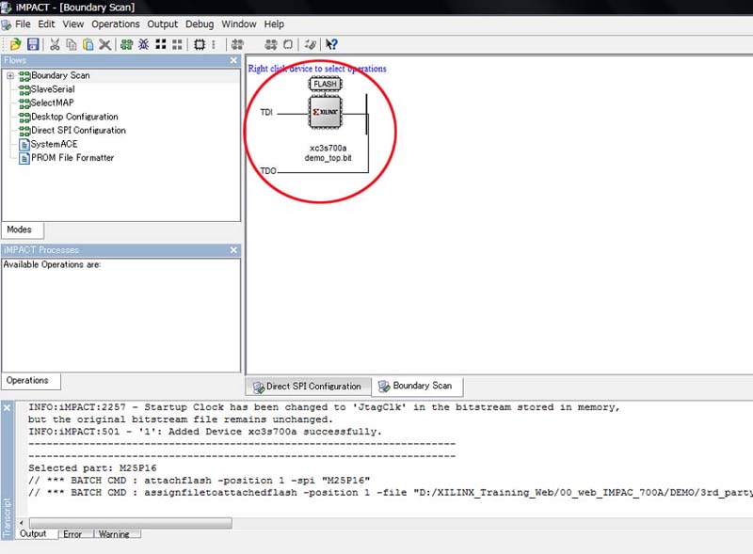The height and width of the screenshot is (554, 753).
Task: Close the iMPACT Processes panel
Action: point(233,250)
